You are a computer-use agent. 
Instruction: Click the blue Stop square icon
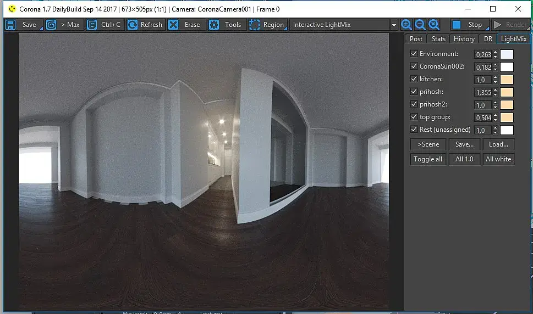point(457,25)
